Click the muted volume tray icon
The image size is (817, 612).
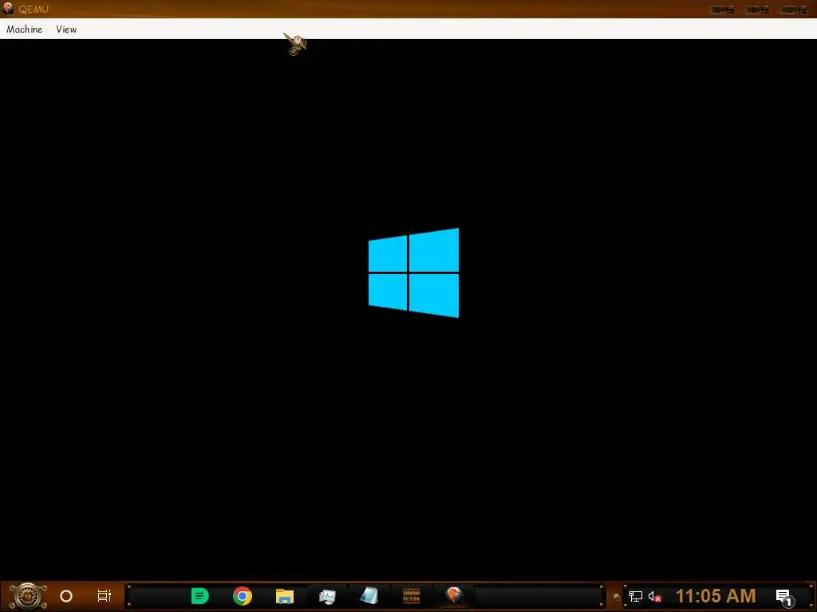[654, 596]
